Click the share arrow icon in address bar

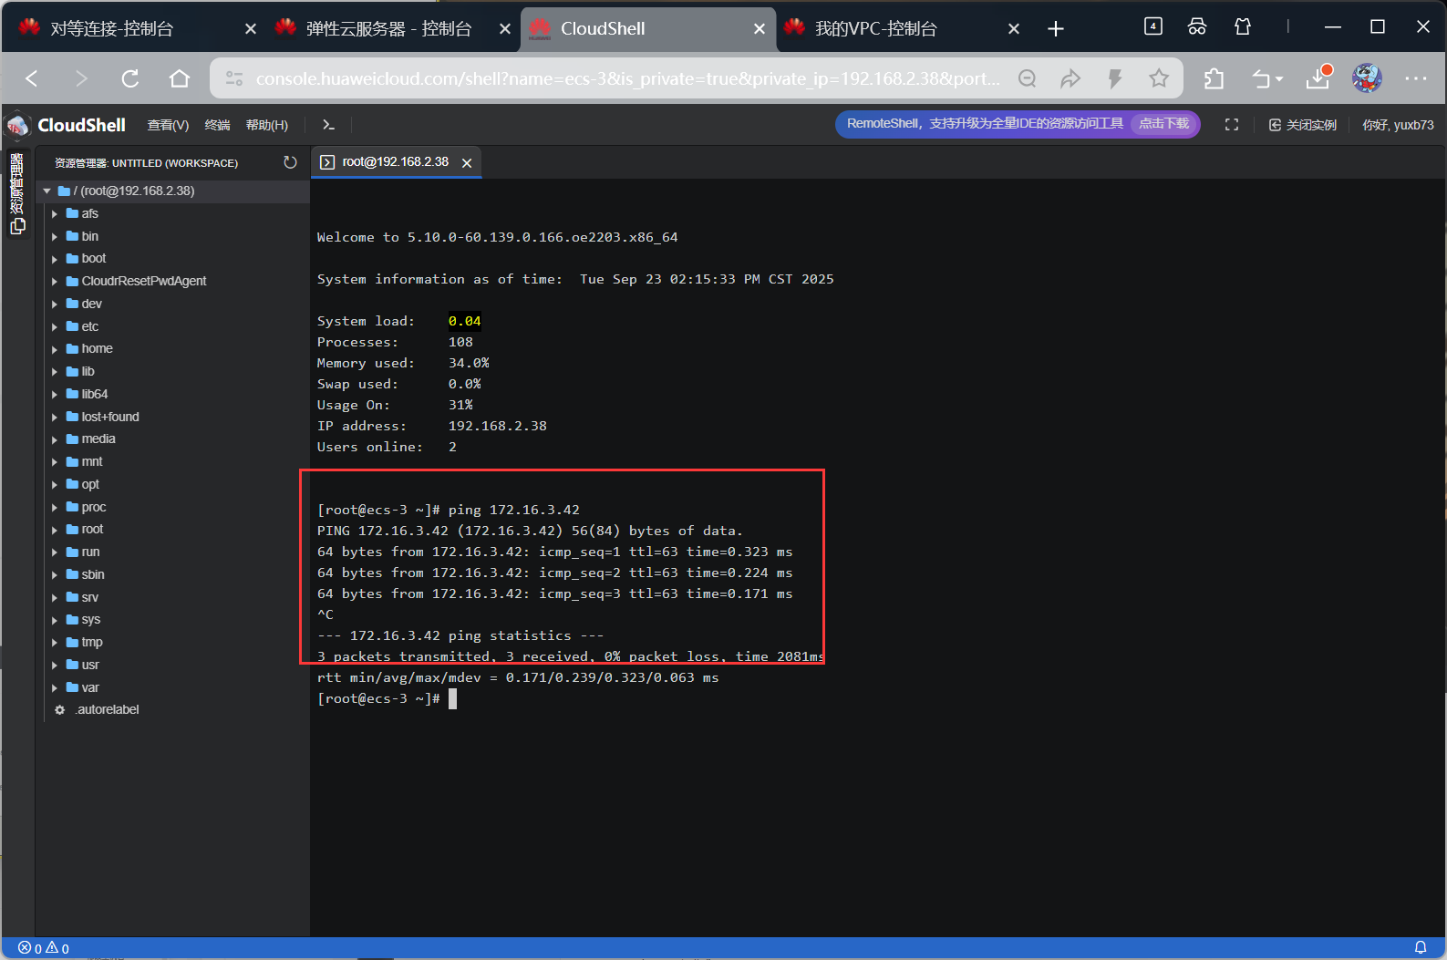tap(1070, 78)
